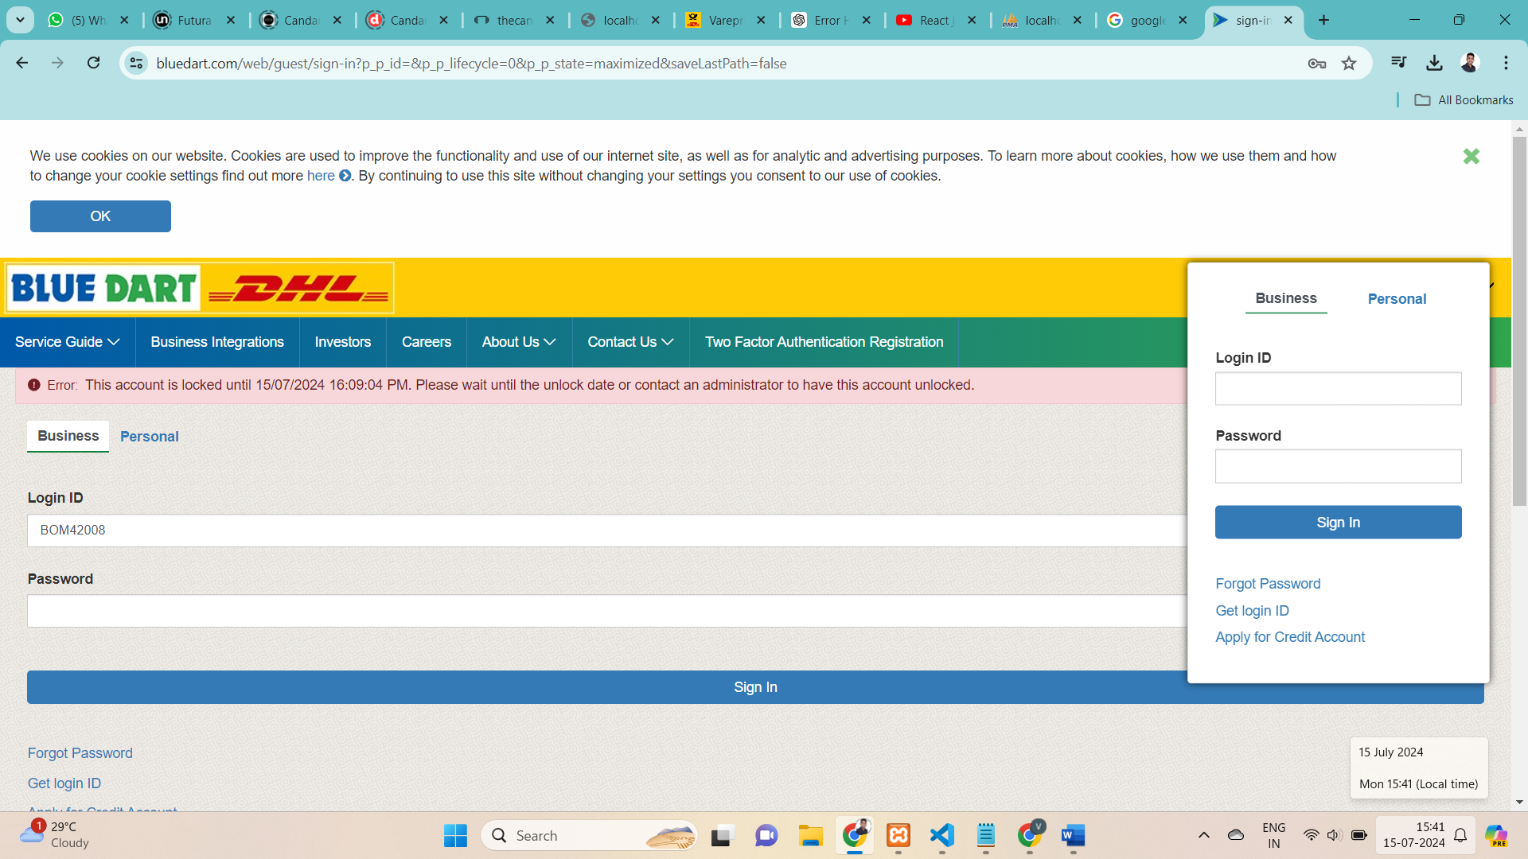The width and height of the screenshot is (1528, 859).
Task: Close the sign-in tab
Action: tap(1288, 21)
